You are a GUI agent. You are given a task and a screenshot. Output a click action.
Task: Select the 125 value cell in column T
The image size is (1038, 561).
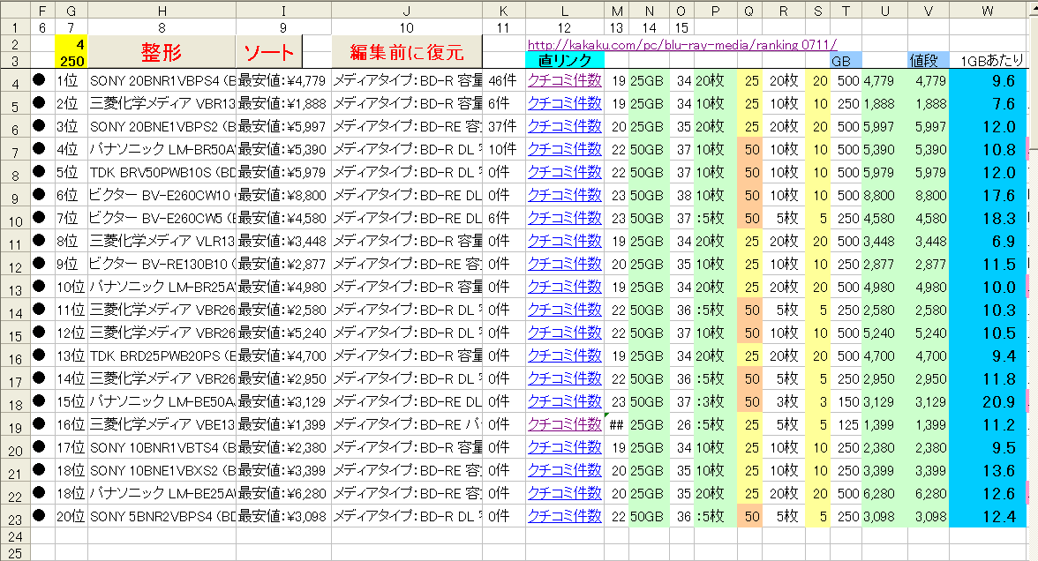[x=846, y=425]
